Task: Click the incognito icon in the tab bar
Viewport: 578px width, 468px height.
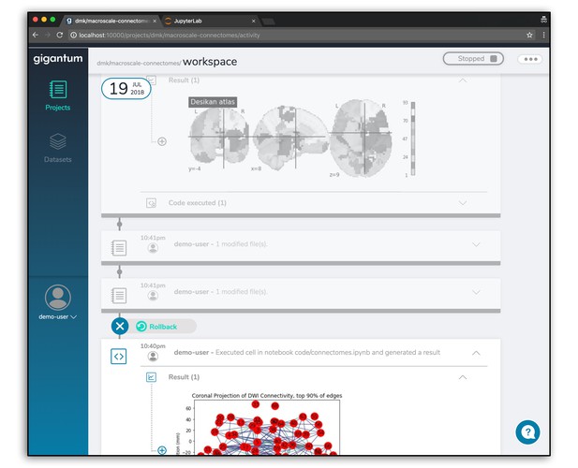Action: click(543, 20)
